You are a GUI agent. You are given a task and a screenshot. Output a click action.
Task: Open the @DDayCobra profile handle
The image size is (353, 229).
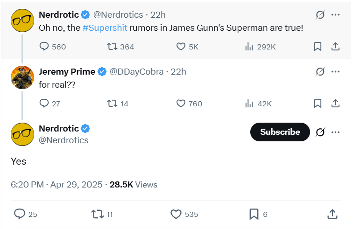tap(136, 71)
